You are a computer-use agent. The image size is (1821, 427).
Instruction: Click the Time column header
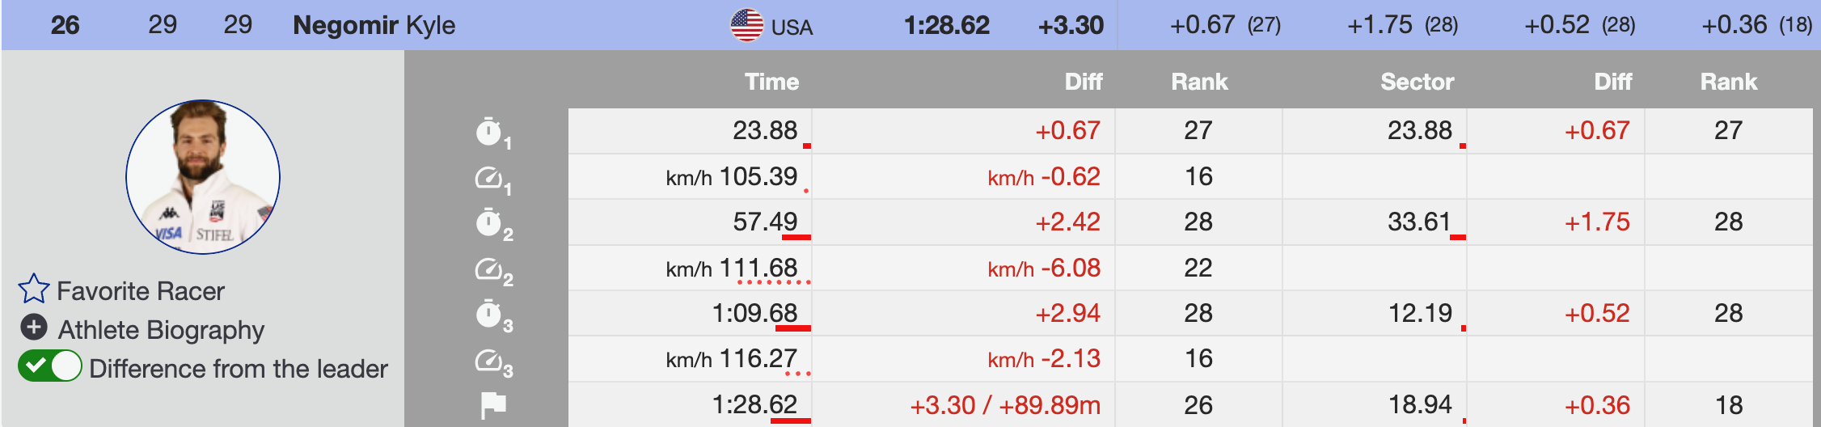tap(771, 82)
